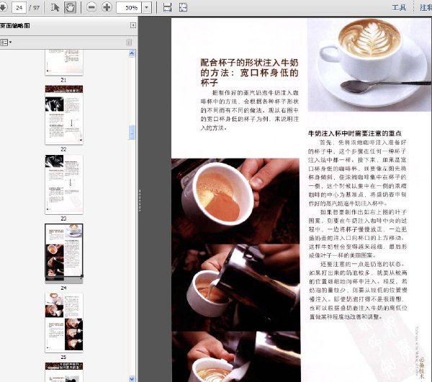Click the thumbnail scrollbar handle
Image resolution: width=432 pixels, height=382 pixels.
132,133
